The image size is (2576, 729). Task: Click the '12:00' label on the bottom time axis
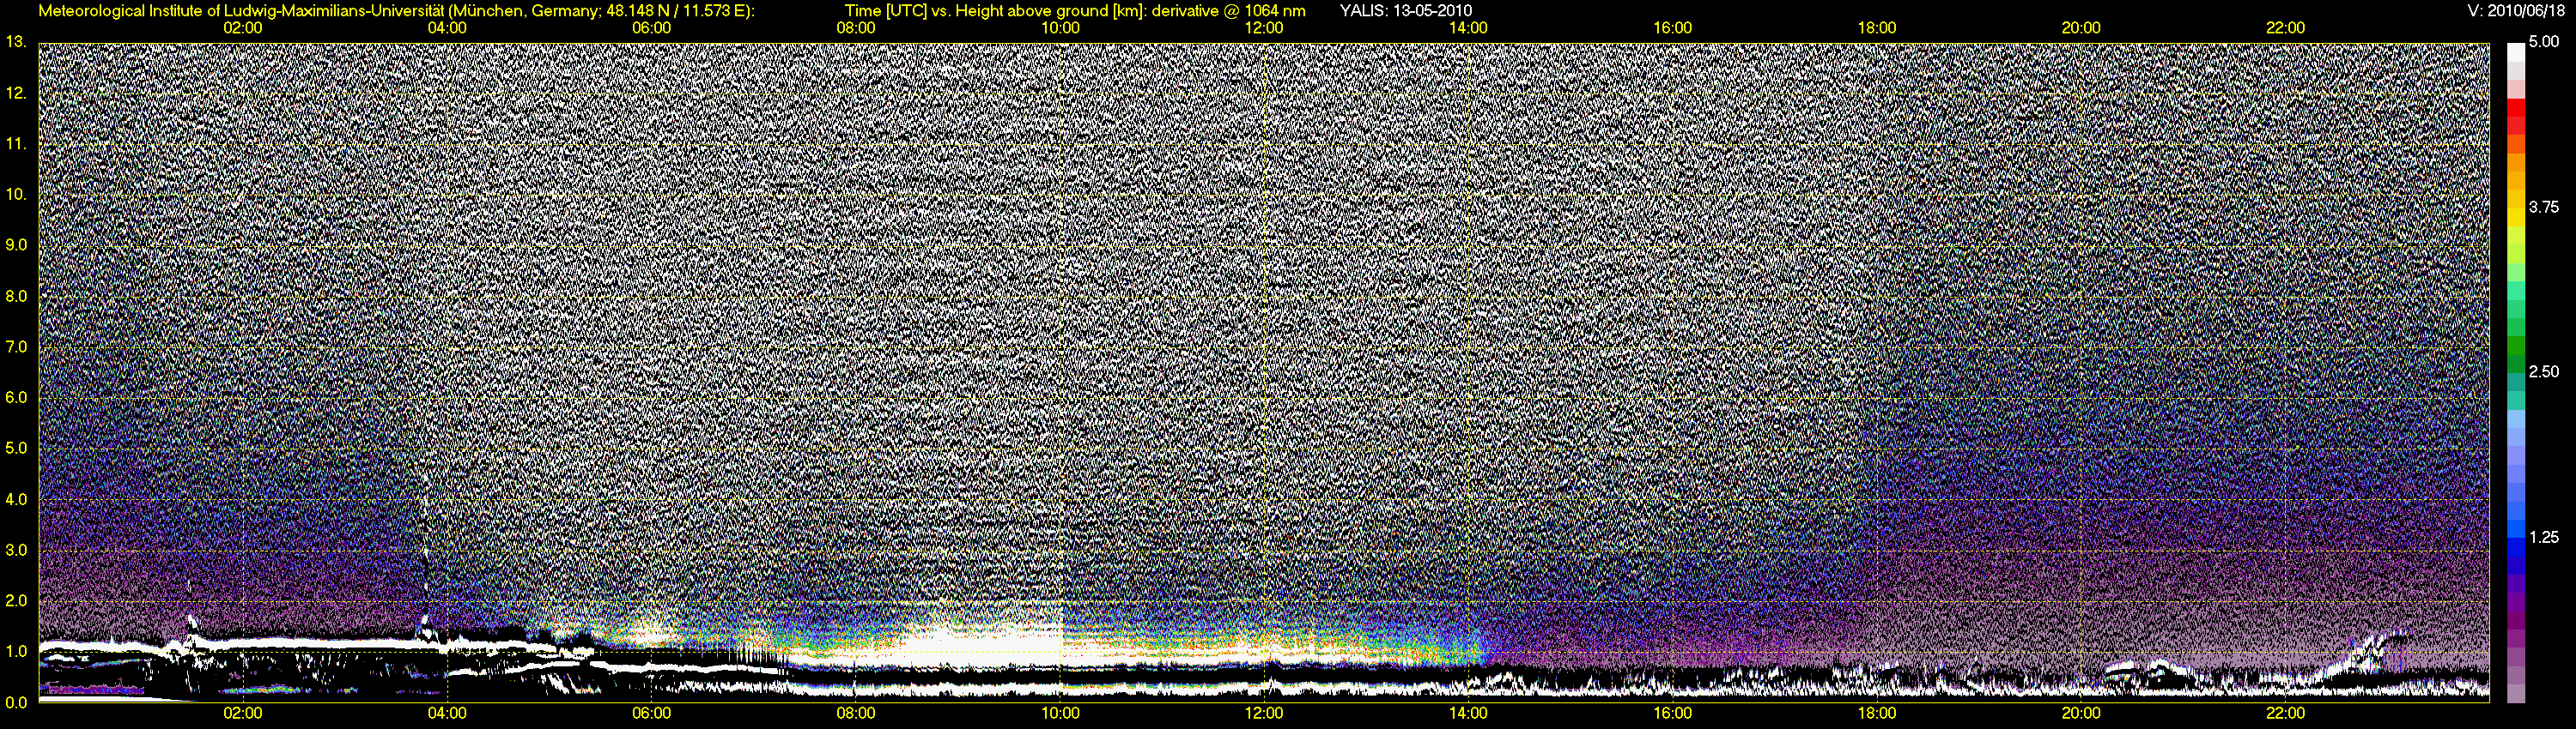1264,713
